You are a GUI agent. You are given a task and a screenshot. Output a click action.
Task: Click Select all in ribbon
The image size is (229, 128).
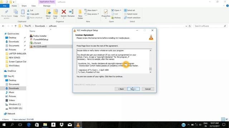pyautogui.click(x=130, y=10)
